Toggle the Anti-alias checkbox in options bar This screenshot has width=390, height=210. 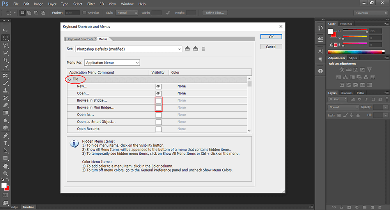point(84,13)
